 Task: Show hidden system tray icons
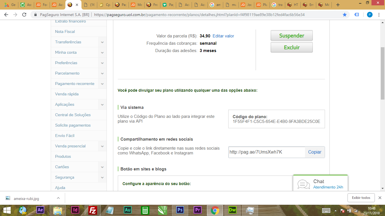point(335,210)
